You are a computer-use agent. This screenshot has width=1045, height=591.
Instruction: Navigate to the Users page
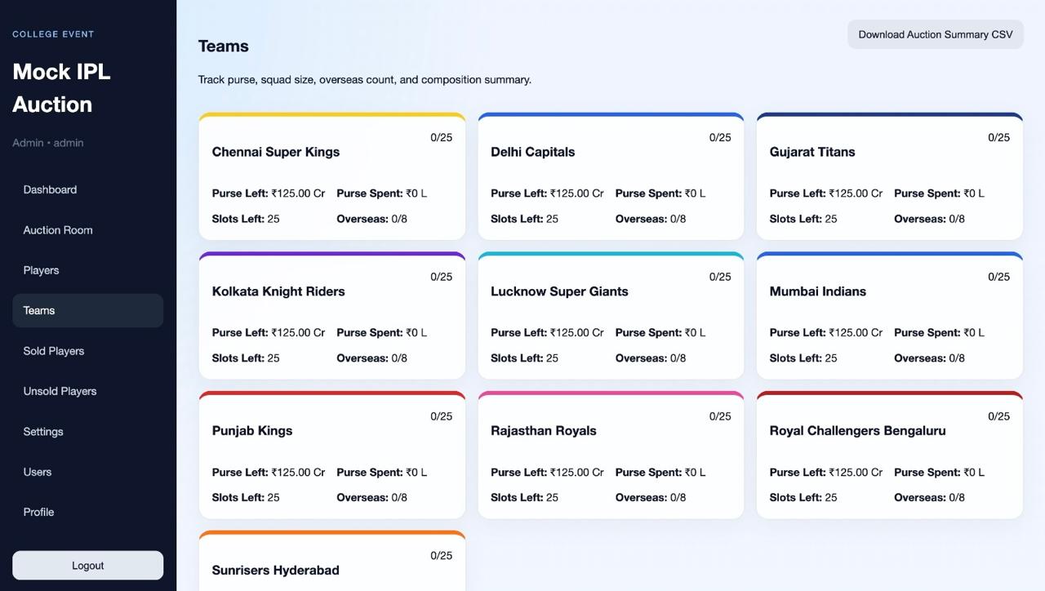pos(38,471)
